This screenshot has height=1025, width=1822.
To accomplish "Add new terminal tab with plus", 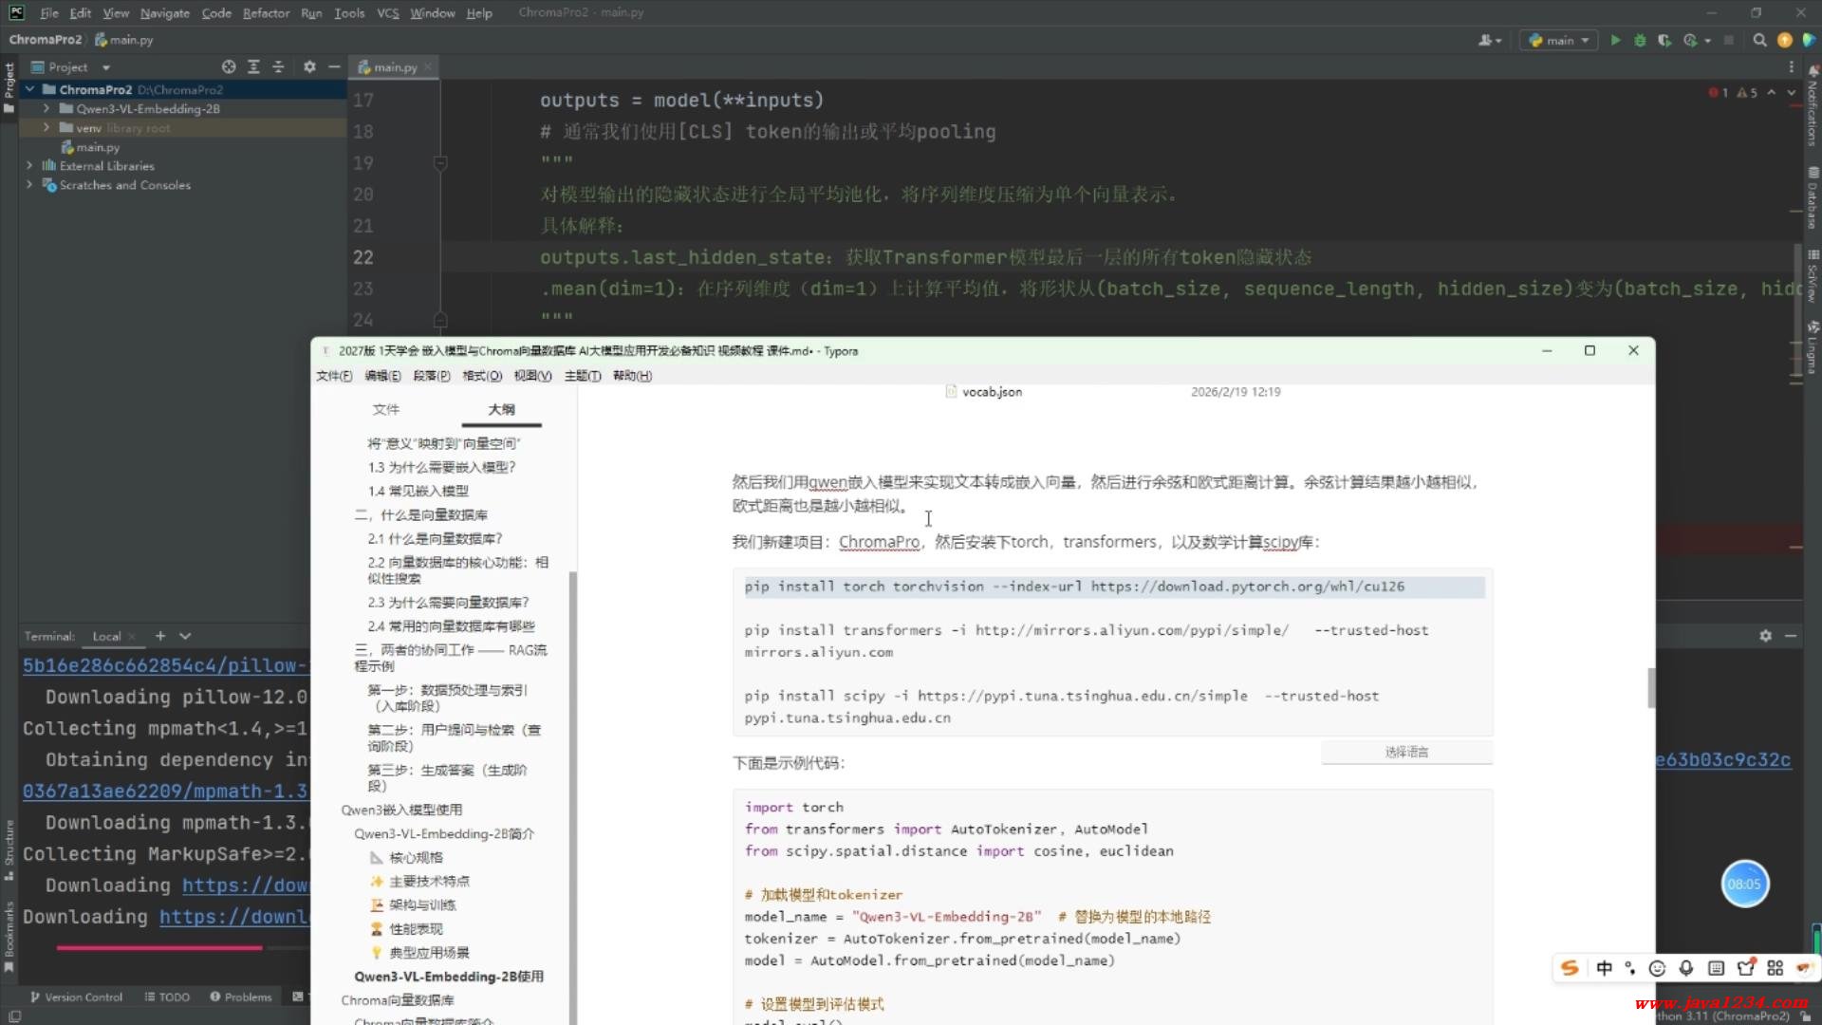I will pos(160,636).
